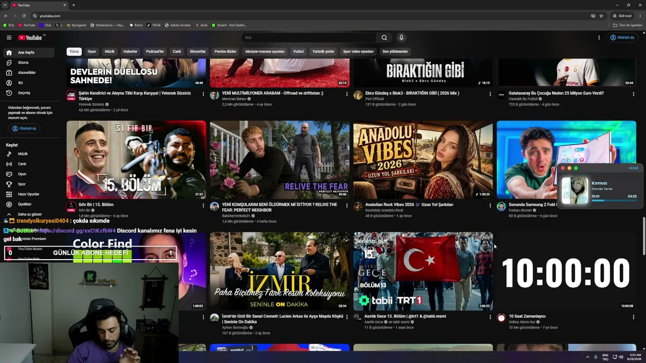Open the İzmir art collection thumbnail
The height and width of the screenshot is (363, 646).
pyautogui.click(x=280, y=271)
